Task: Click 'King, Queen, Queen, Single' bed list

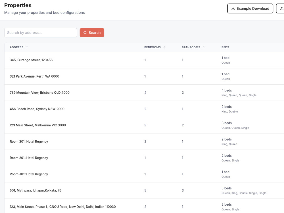Action: click(239, 95)
